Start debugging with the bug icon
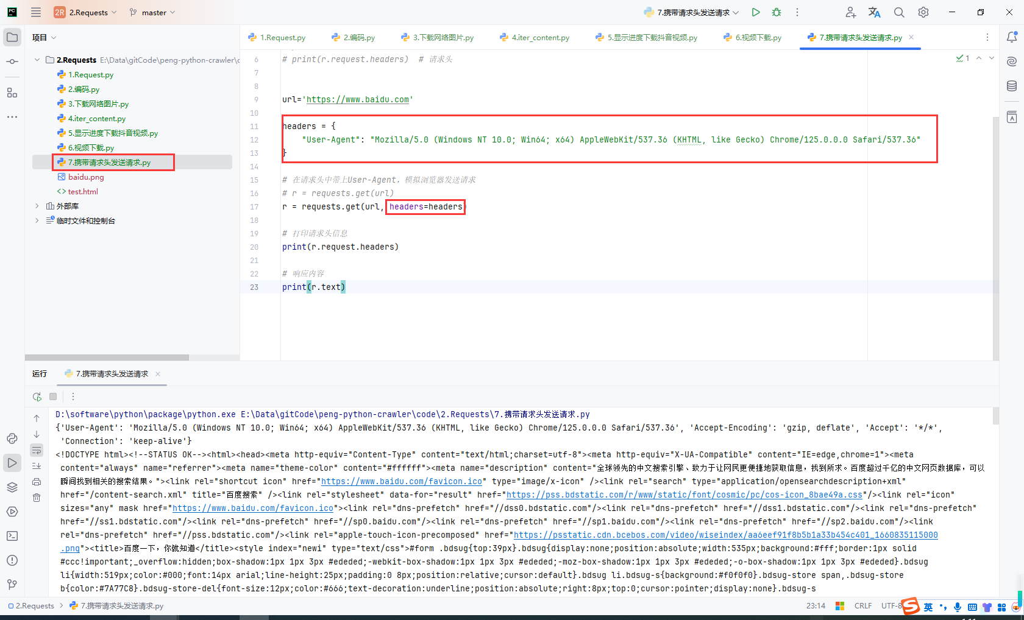Viewport: 1024px width, 620px height. pos(777,12)
